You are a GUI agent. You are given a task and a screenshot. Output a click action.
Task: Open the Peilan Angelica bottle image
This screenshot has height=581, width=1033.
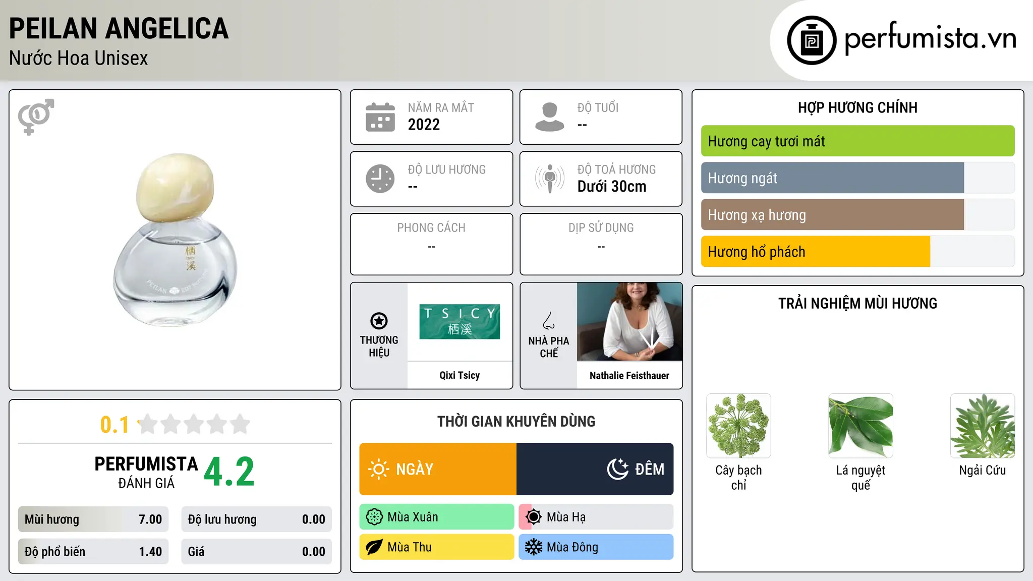click(175, 240)
